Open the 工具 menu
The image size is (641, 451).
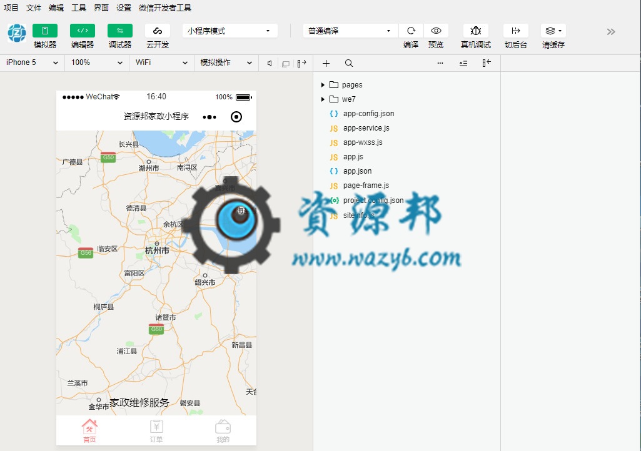point(79,7)
